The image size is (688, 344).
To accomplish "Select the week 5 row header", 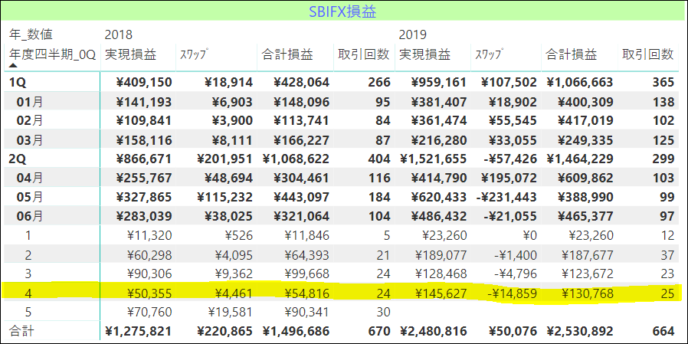I will point(28,313).
